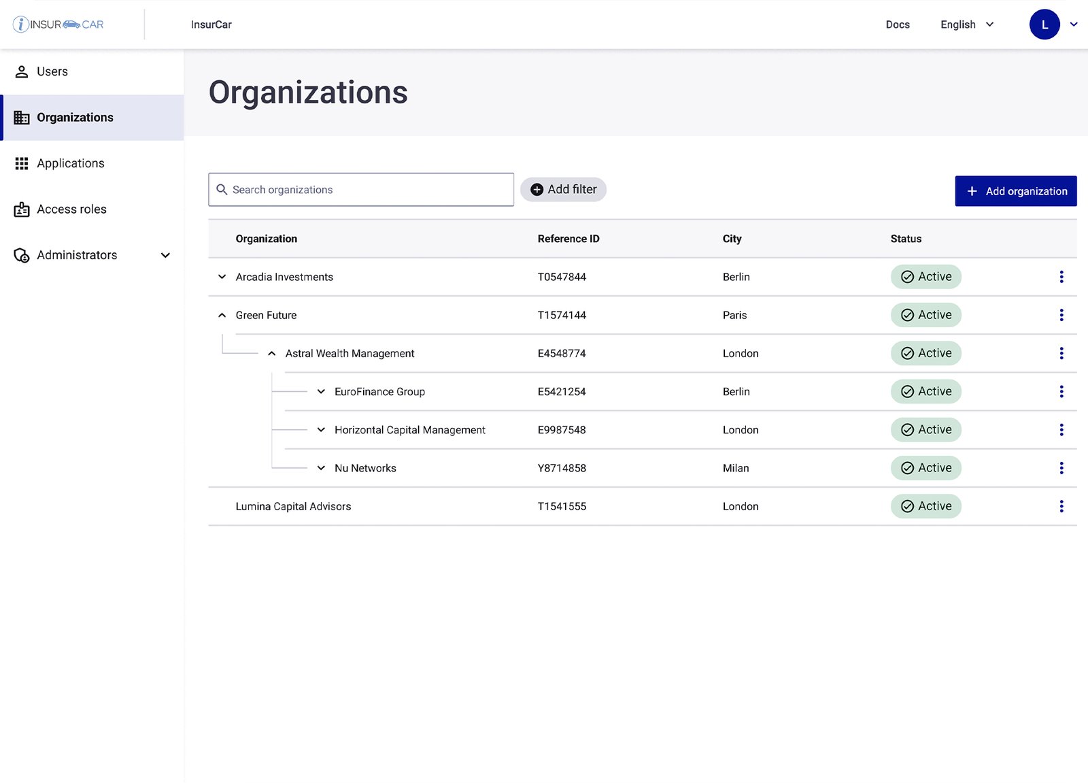Collapse the Green Future organization tree
Image resolution: width=1088 pixels, height=783 pixels.
pos(222,315)
